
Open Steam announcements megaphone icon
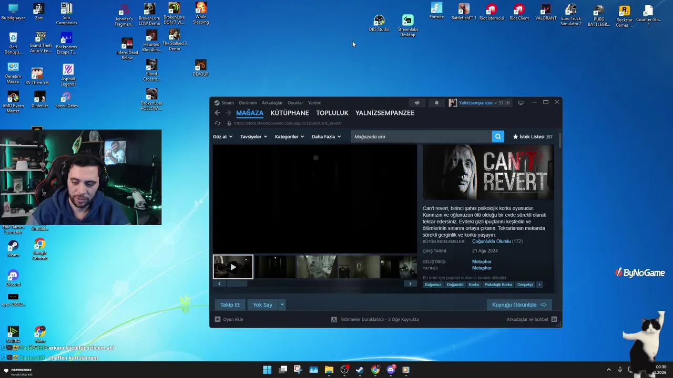point(417,103)
